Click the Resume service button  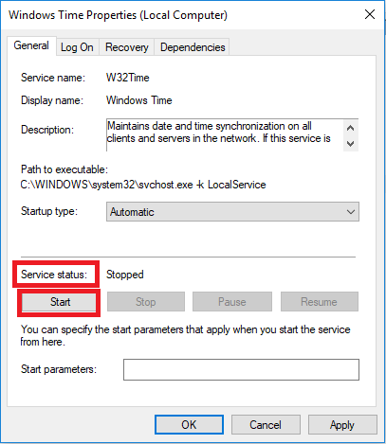pyautogui.click(x=320, y=302)
